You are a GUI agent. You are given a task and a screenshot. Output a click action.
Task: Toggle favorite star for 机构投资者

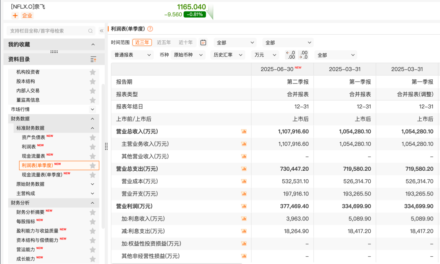92,72
